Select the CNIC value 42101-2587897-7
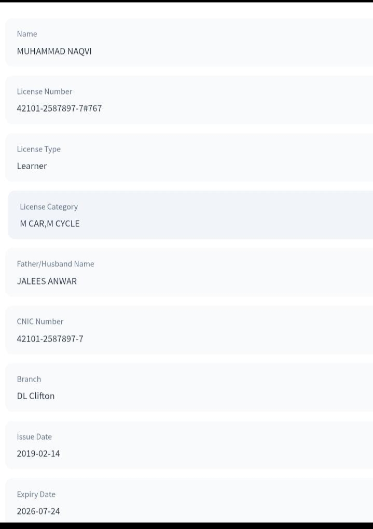Image resolution: width=373 pixels, height=529 pixels. 50,339
